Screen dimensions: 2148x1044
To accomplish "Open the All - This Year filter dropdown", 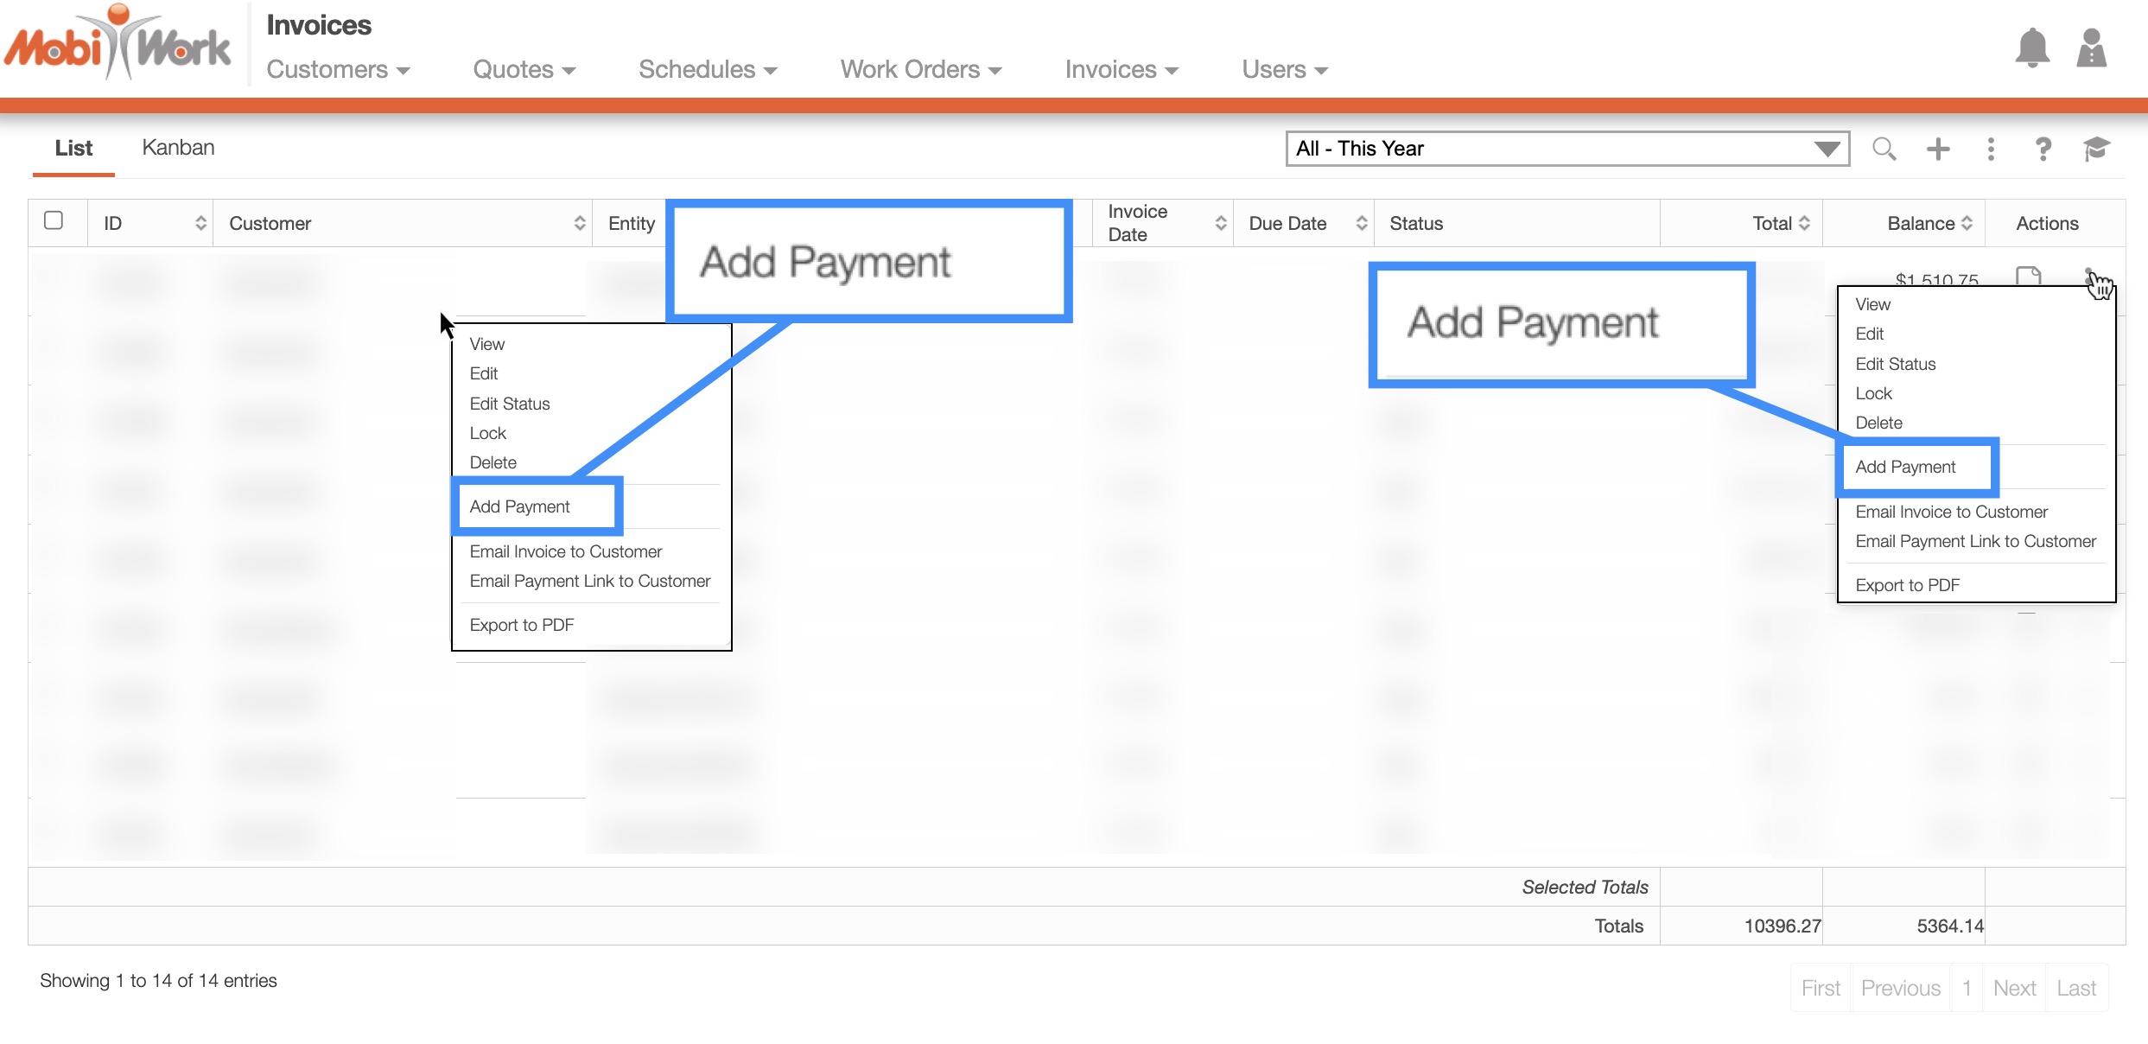I will pyautogui.click(x=1567, y=149).
